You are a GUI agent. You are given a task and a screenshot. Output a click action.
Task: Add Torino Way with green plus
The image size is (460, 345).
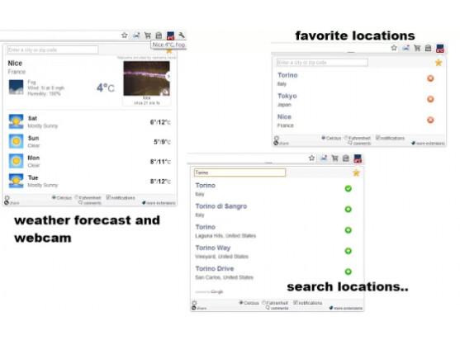click(349, 251)
